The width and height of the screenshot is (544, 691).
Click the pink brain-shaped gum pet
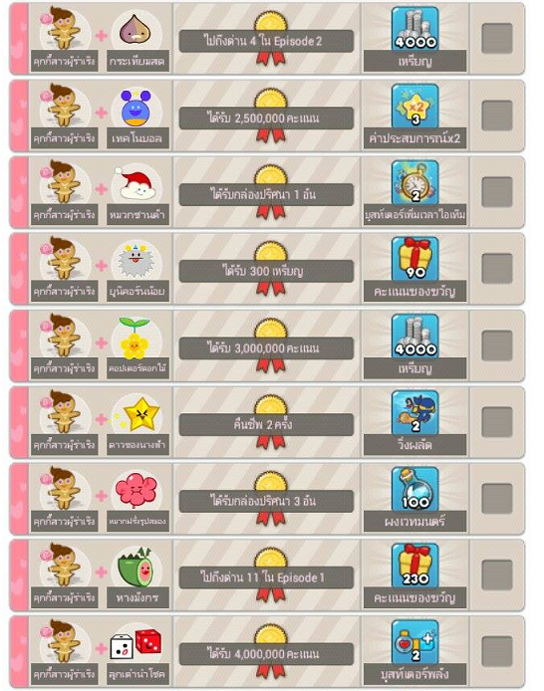coord(136,491)
